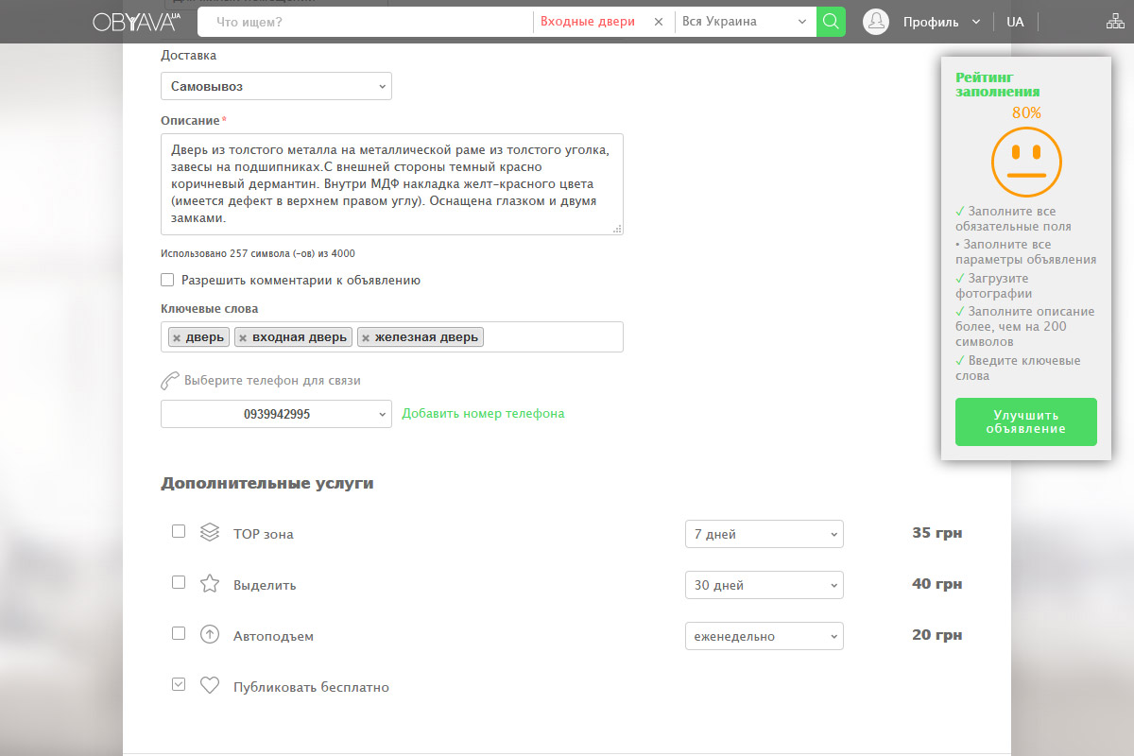Remove the 'входная дверь' keyword tag

pos(243,337)
